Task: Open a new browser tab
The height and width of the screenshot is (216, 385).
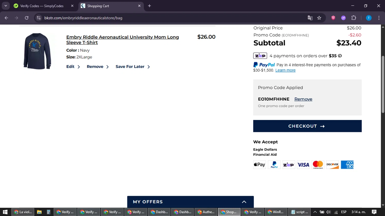Action: (x=149, y=6)
